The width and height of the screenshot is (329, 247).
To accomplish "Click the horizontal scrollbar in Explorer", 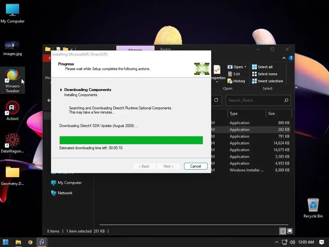I will [194, 225].
